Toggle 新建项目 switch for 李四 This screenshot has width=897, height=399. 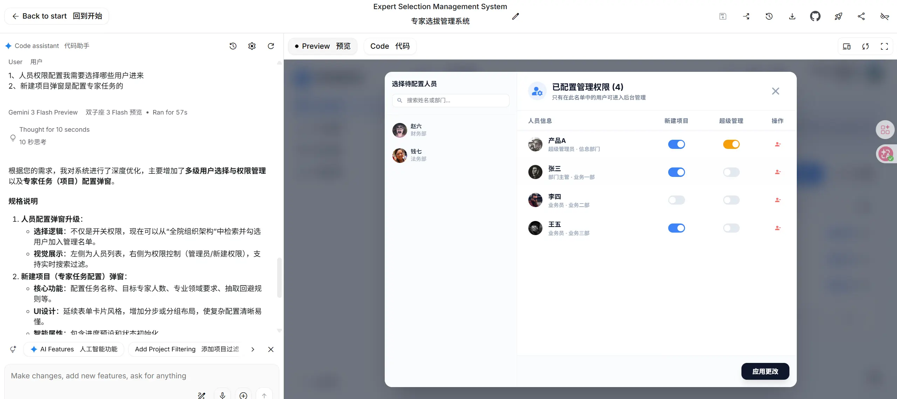[676, 200]
